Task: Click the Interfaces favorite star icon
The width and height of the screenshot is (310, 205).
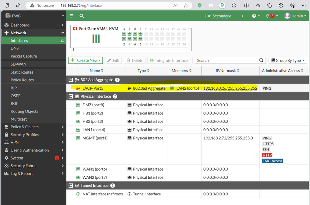Action: (x=63, y=41)
